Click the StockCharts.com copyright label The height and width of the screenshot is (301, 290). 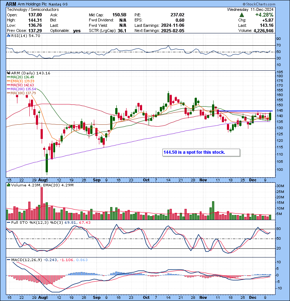(259, 4)
